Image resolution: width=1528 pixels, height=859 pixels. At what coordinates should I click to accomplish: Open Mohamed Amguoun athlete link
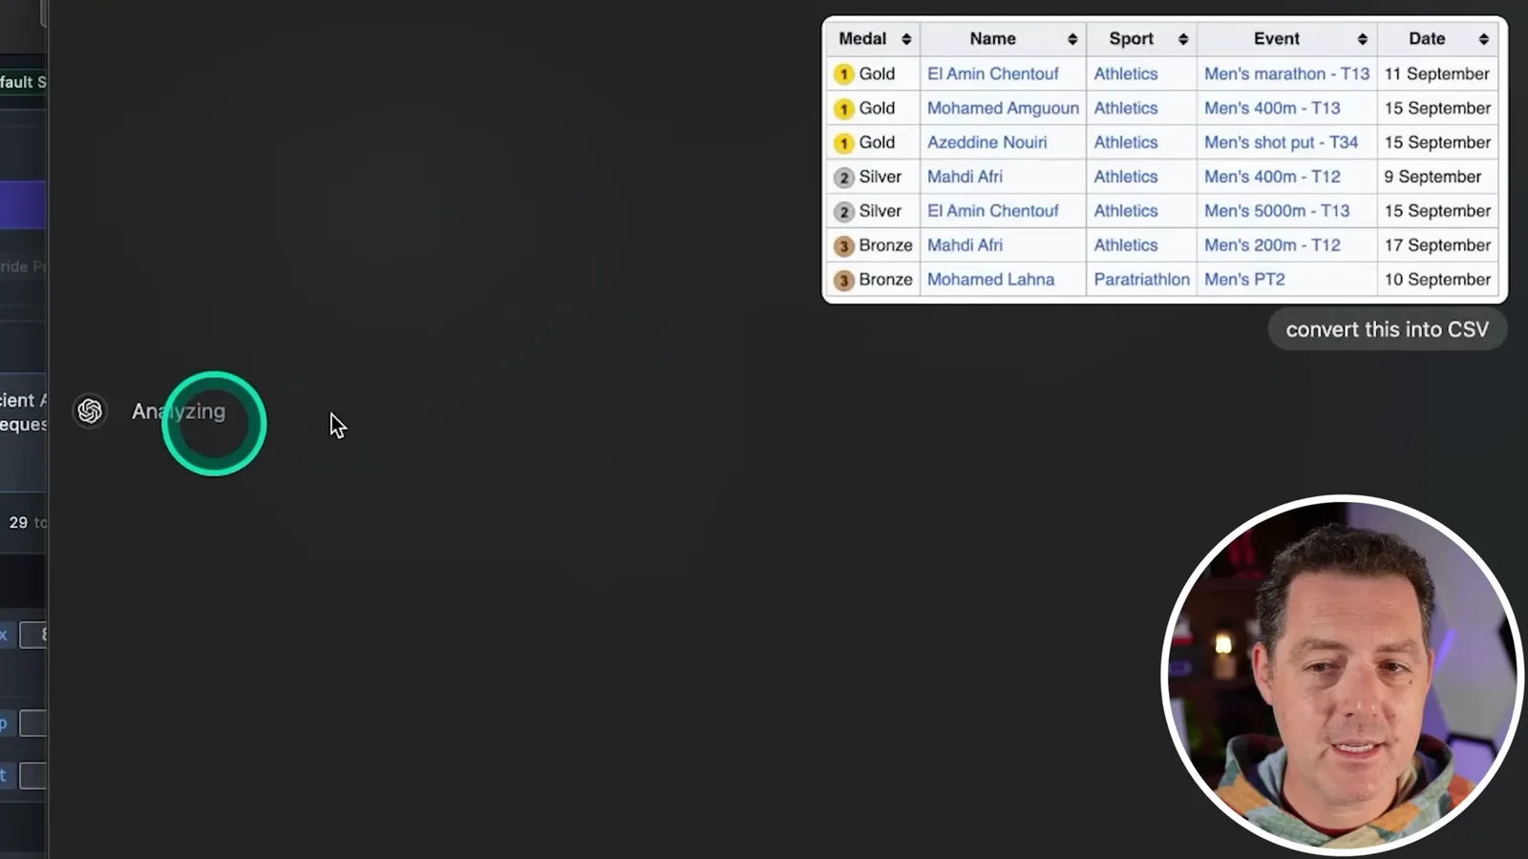click(x=1003, y=108)
